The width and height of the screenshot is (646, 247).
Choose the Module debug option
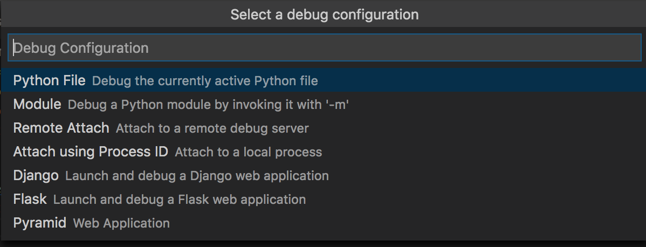pos(37,105)
